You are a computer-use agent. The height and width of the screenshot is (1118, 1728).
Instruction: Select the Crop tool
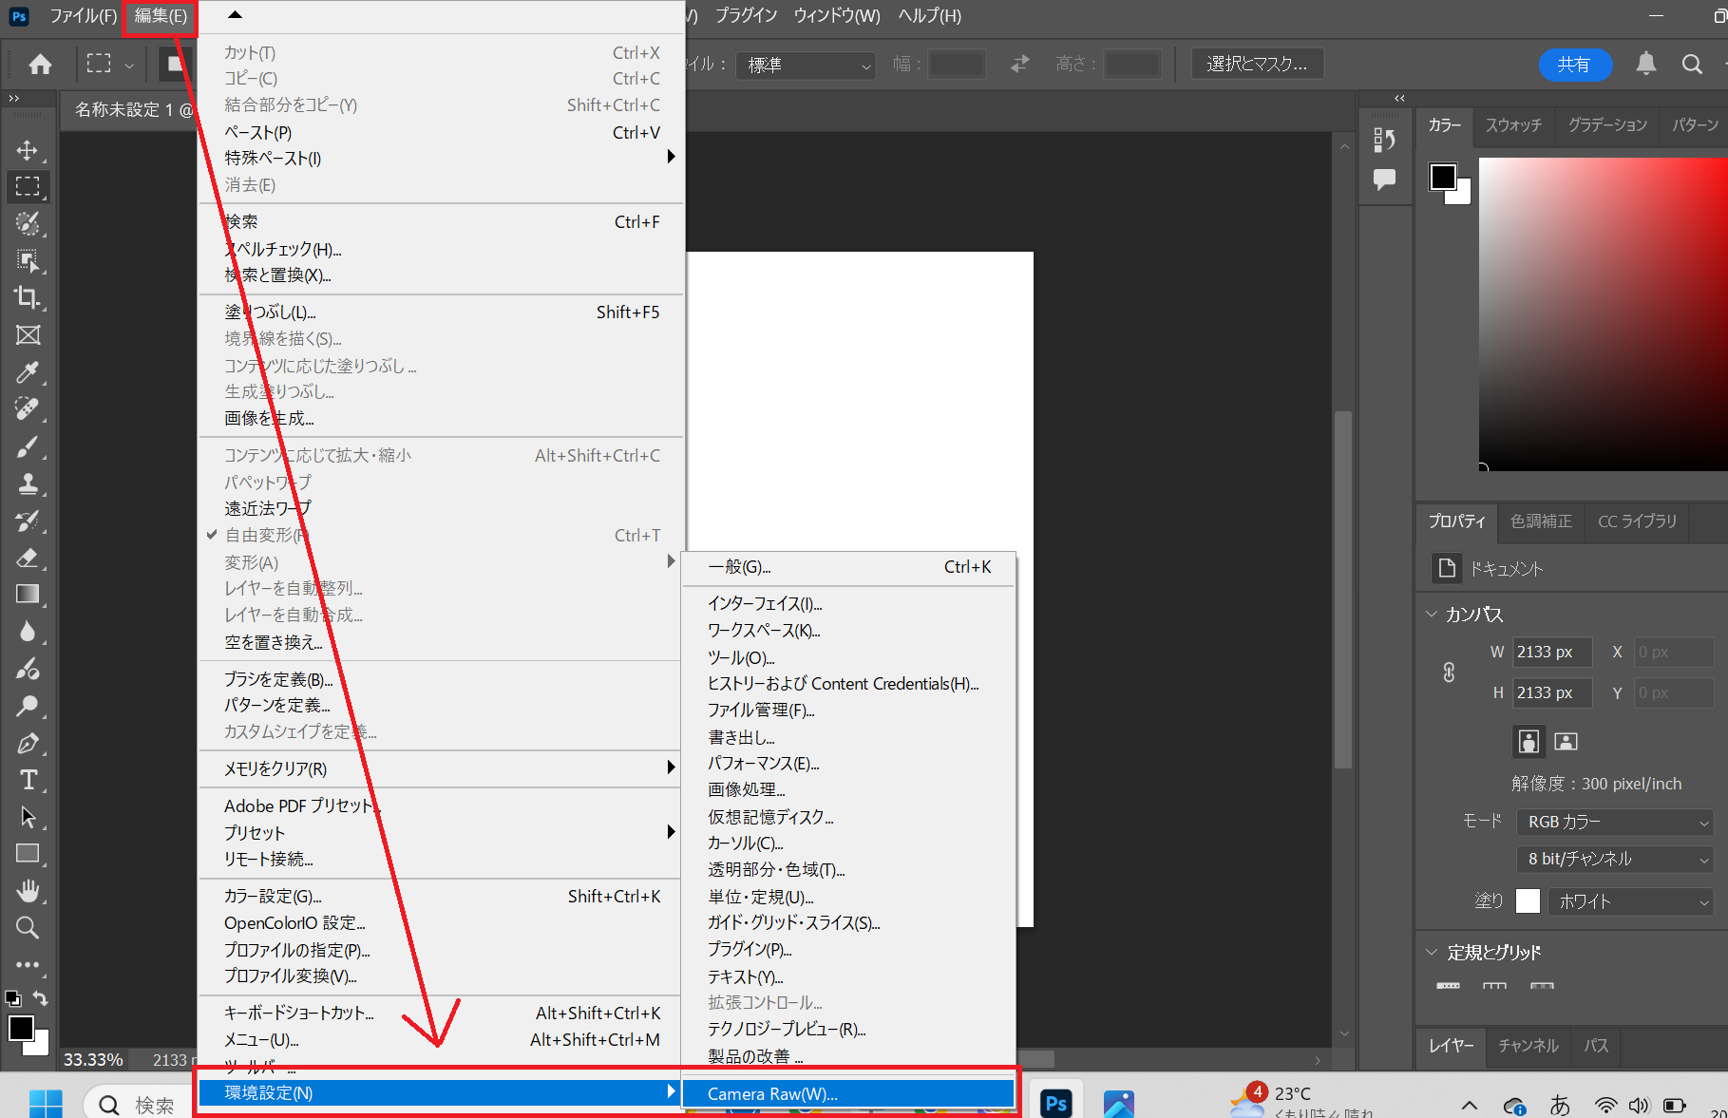28,297
